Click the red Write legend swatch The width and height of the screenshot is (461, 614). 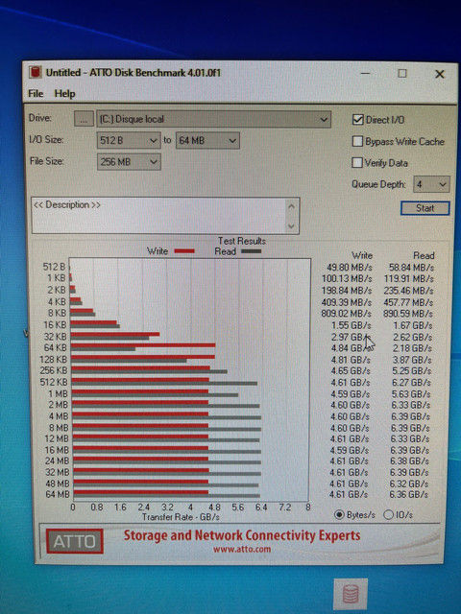(184, 251)
